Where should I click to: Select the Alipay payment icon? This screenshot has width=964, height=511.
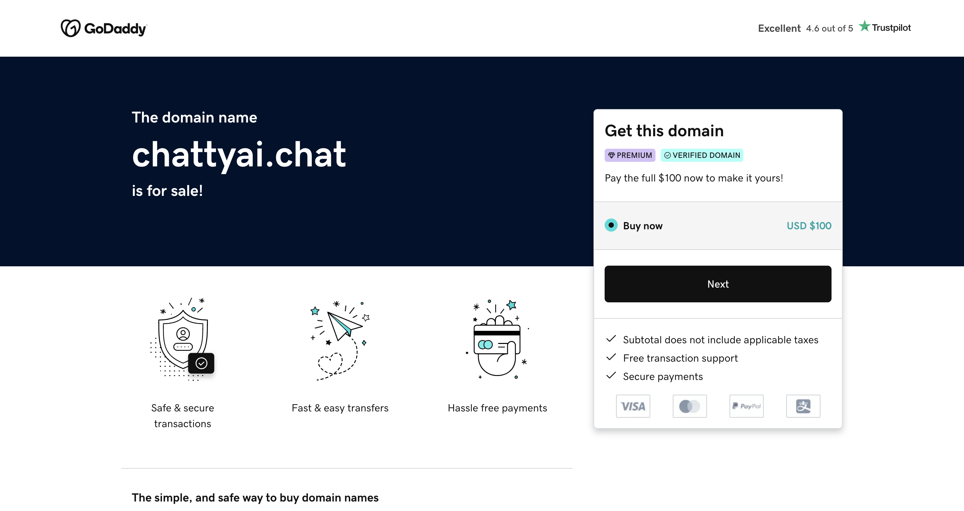pos(803,406)
